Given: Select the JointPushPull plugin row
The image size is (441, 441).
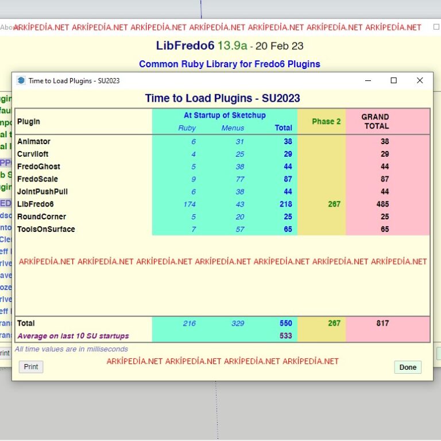Looking at the screenshot, I should click(222, 192).
